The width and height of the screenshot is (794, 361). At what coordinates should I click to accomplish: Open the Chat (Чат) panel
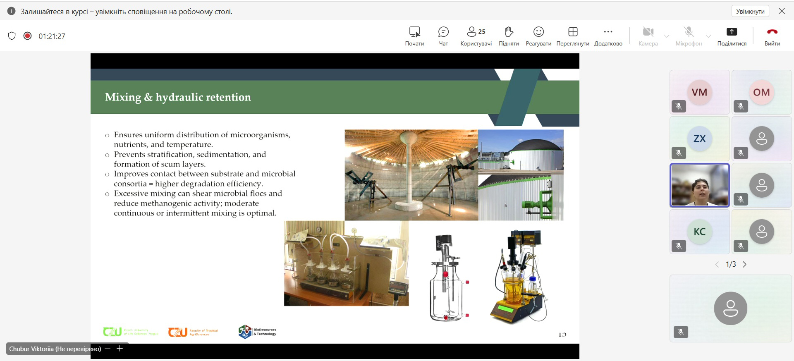[443, 36]
